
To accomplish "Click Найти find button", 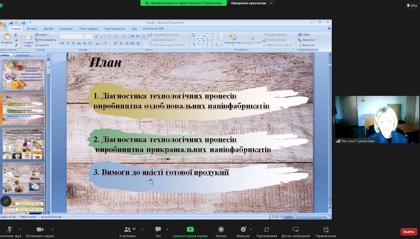I will click(x=304, y=35).
